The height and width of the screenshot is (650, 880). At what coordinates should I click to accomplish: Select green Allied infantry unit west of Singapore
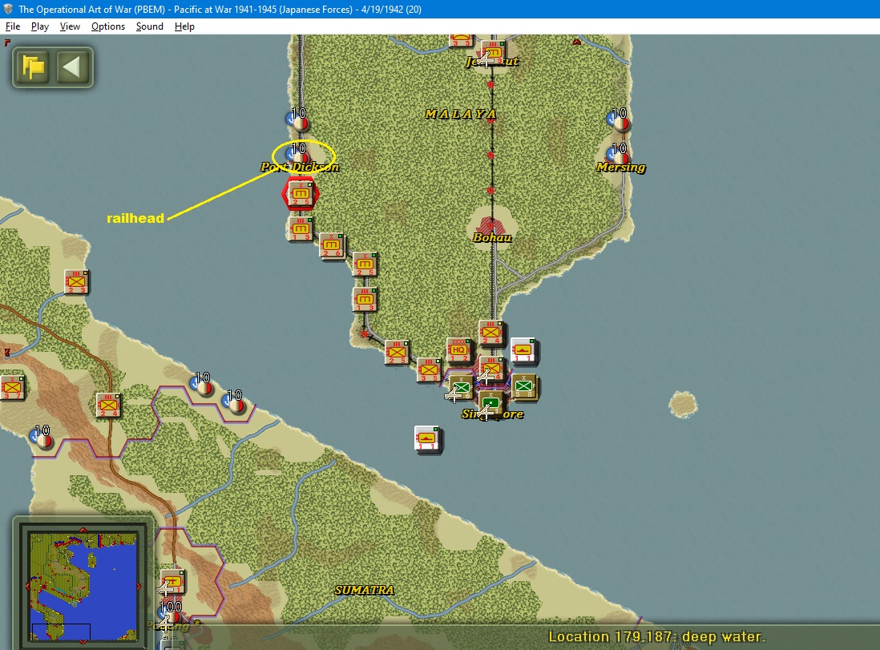[461, 388]
